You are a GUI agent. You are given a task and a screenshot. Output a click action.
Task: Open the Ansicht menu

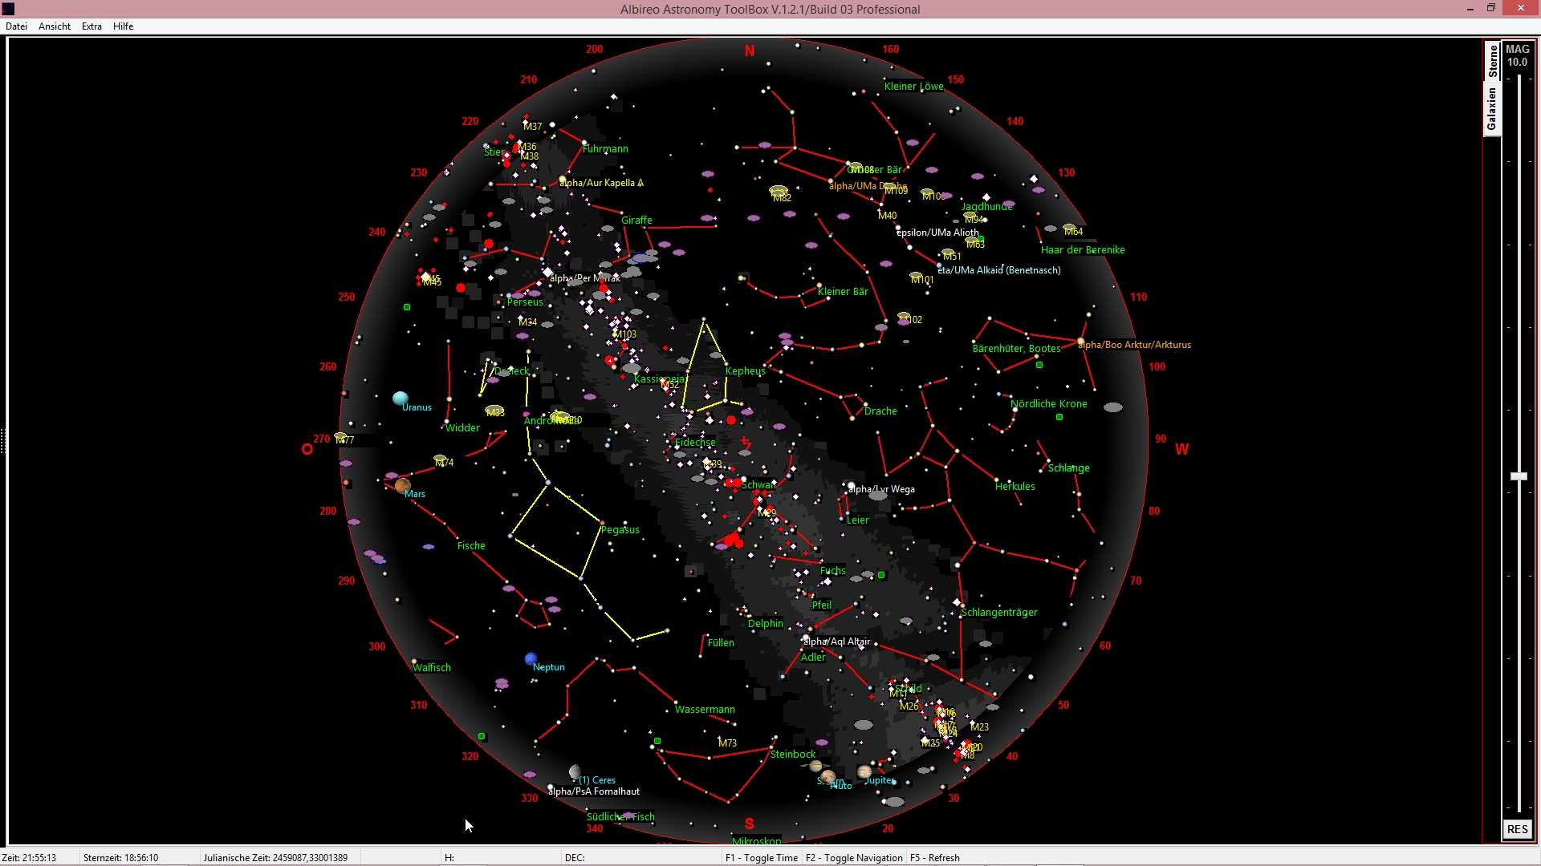coord(55,26)
